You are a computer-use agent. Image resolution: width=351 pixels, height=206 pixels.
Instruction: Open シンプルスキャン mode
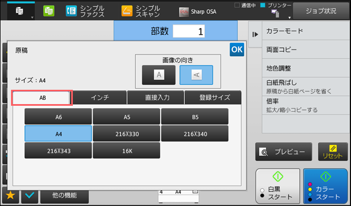(x=141, y=11)
